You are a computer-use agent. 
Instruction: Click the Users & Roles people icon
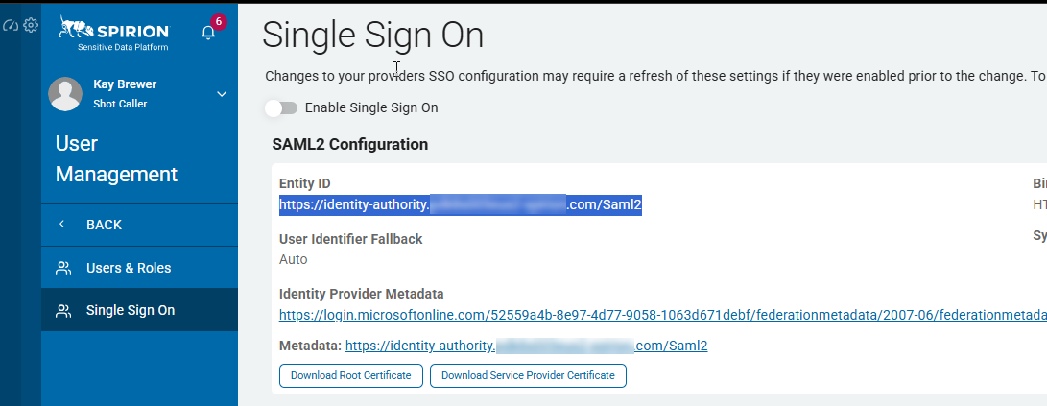63,268
